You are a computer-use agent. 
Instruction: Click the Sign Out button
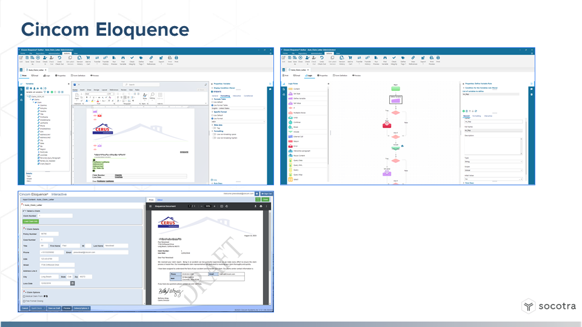(266, 194)
